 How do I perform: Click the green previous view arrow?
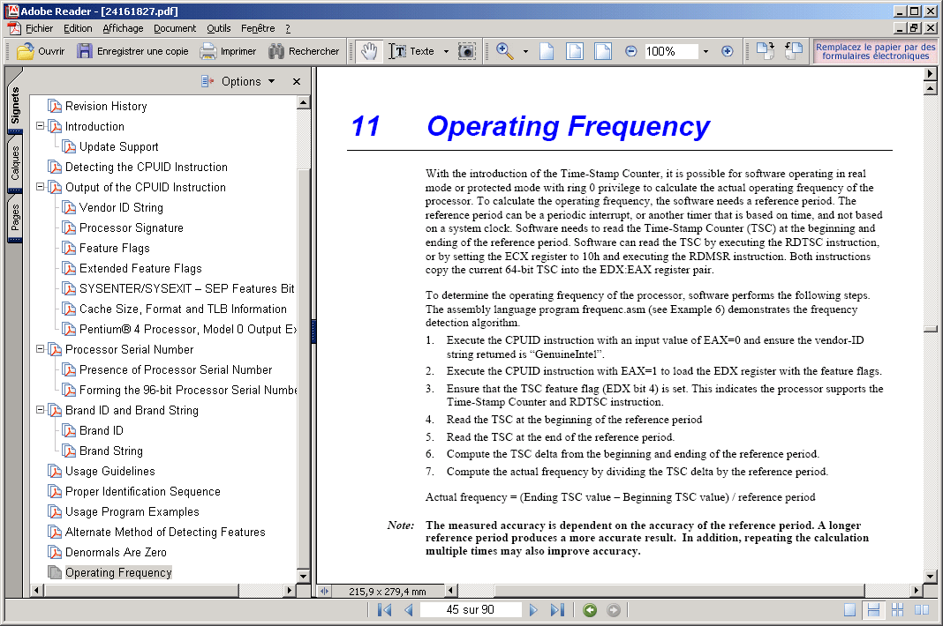pos(590,610)
